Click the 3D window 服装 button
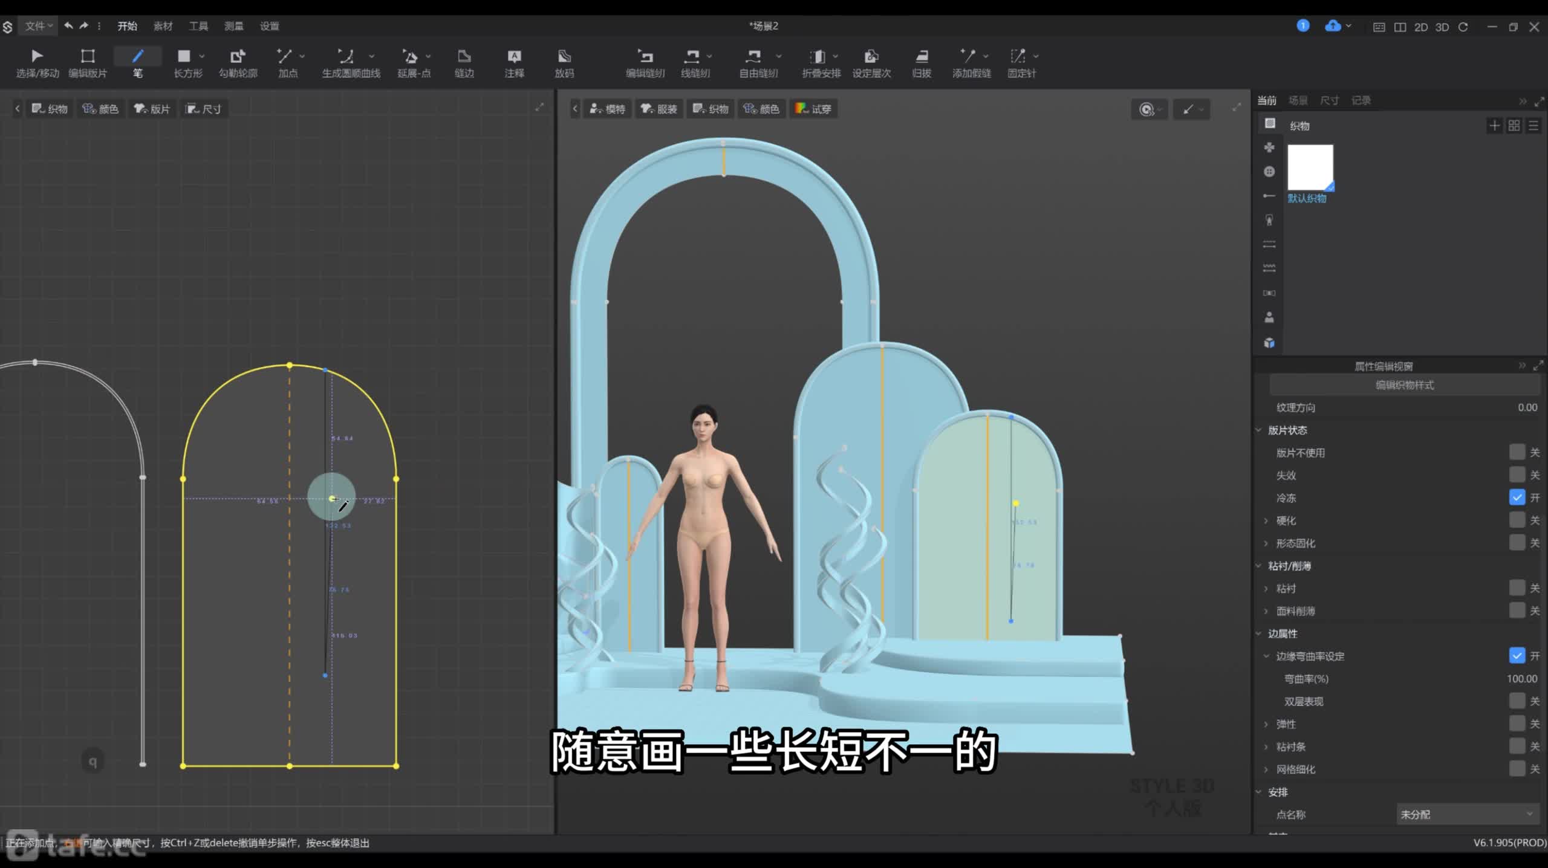Image resolution: width=1548 pixels, height=868 pixels. coord(659,109)
